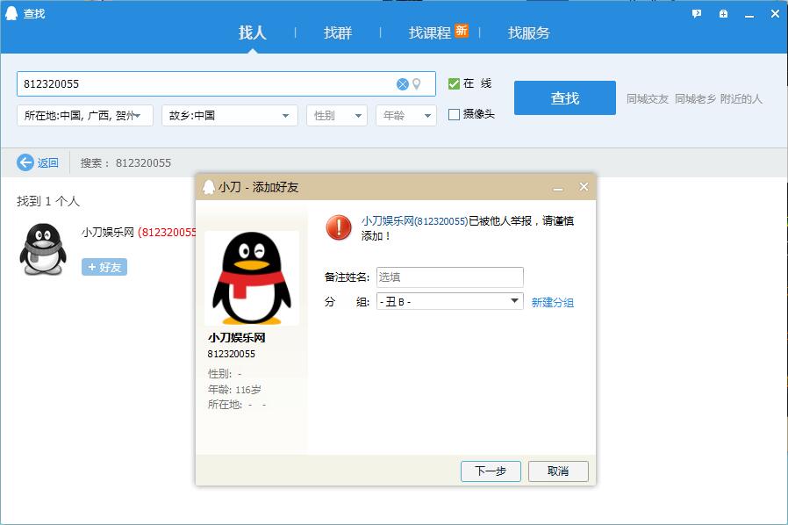The image size is (788, 525).
Task: Open the 找服务 tab
Action: click(528, 32)
